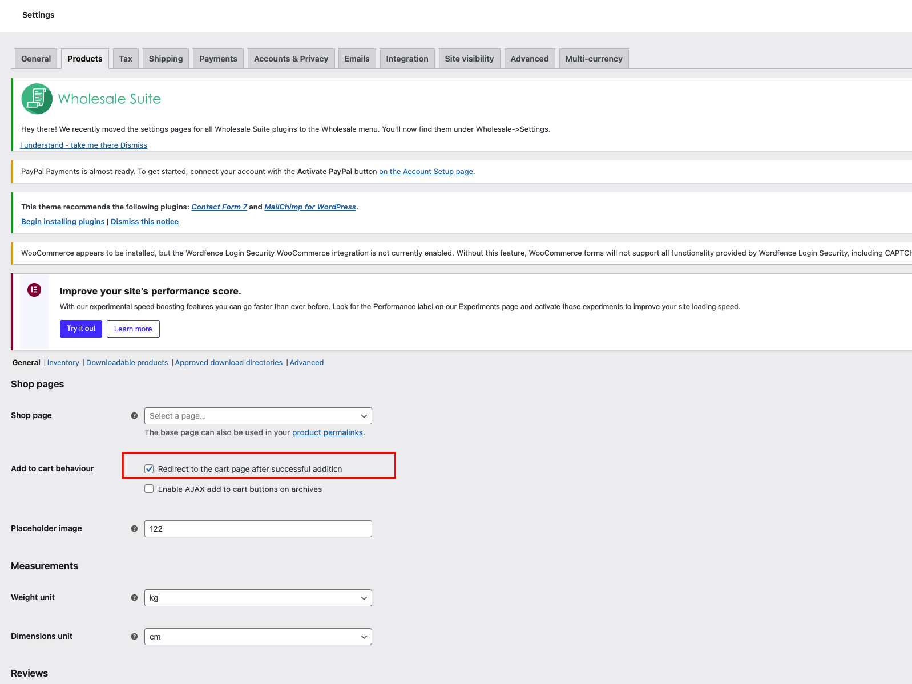Click 'I understand - take me there' link
The width and height of the screenshot is (912, 684).
(x=69, y=145)
